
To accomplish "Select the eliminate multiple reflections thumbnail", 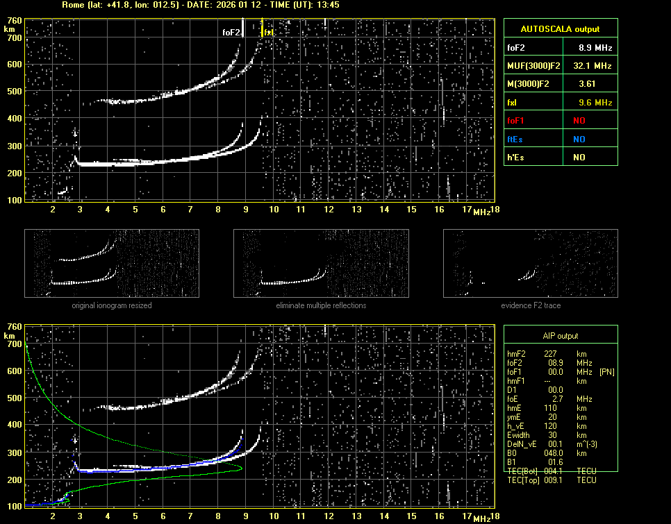I will [x=321, y=264].
